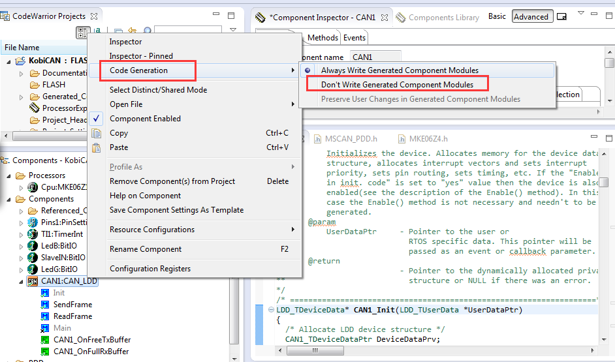Collapse the Processors node
The image size is (615, 362).
coord(8,176)
